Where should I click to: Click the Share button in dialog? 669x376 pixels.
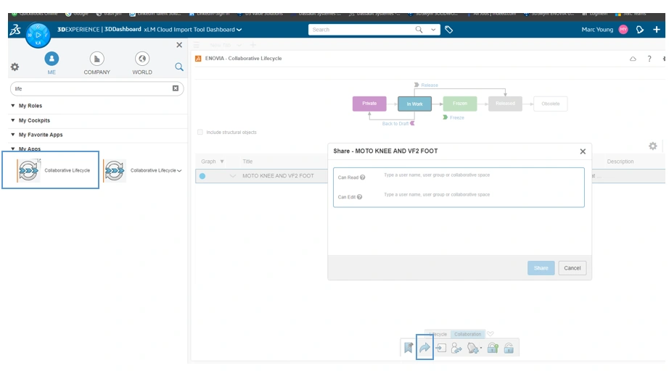[x=541, y=268]
